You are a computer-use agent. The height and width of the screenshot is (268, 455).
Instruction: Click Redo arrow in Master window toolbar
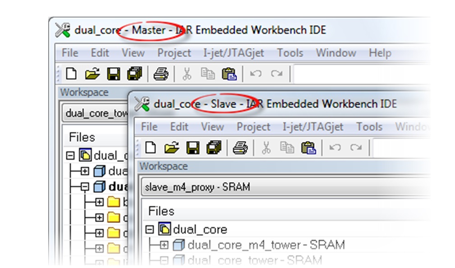tap(276, 74)
